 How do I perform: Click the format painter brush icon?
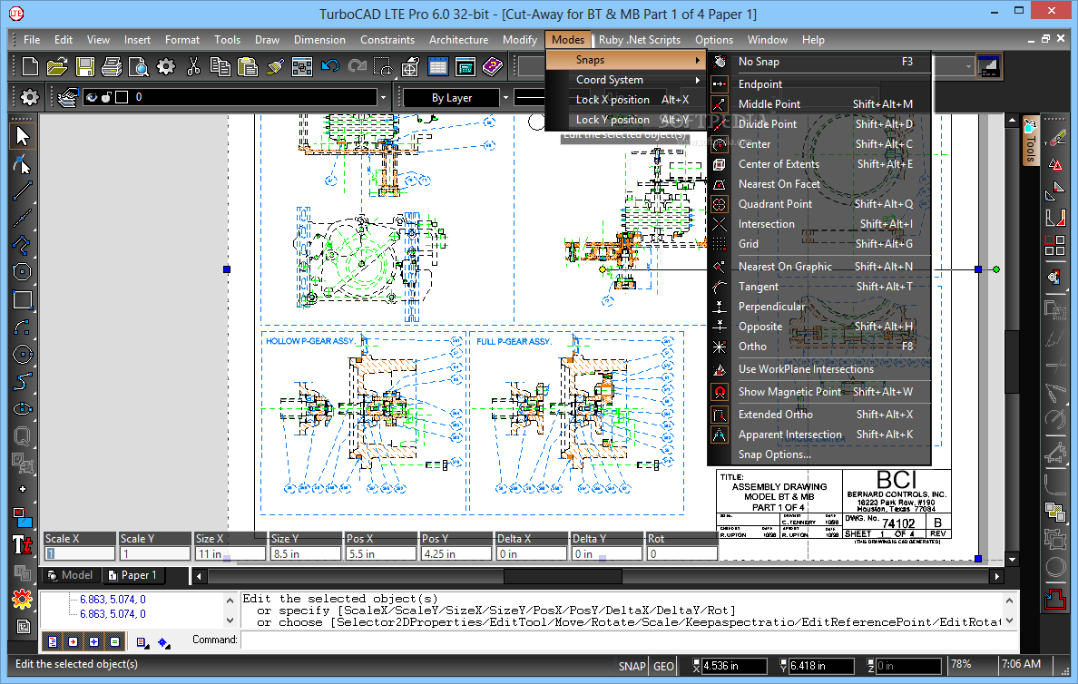(275, 67)
